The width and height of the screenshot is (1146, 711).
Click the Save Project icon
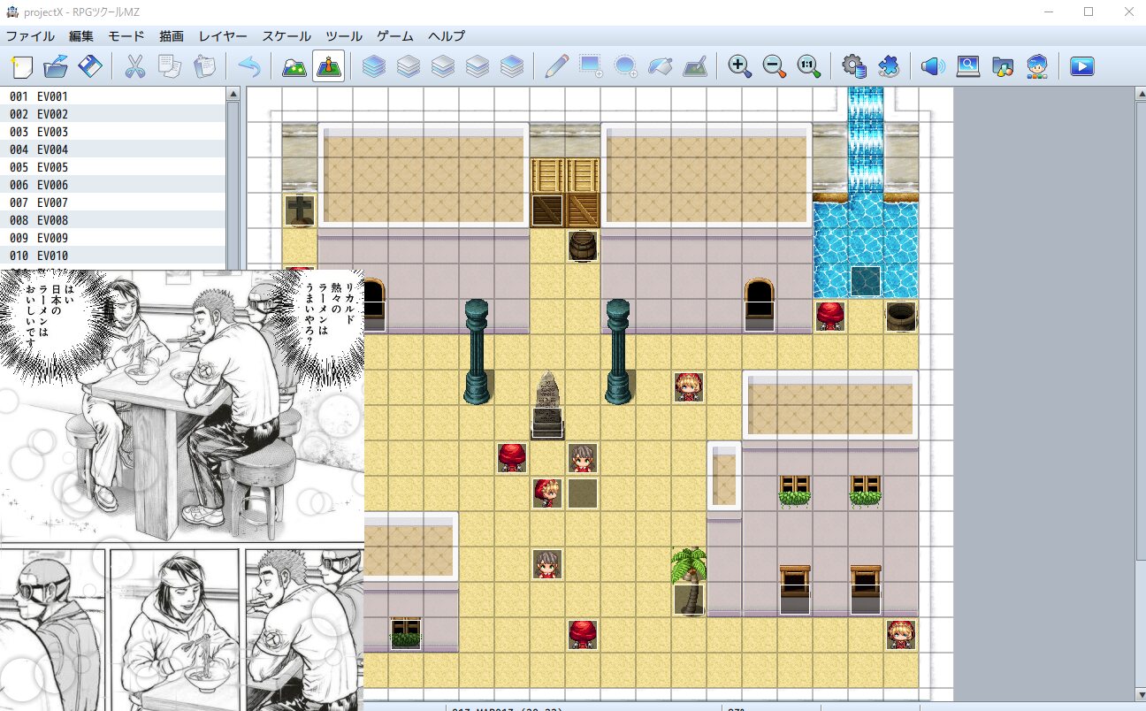90,66
